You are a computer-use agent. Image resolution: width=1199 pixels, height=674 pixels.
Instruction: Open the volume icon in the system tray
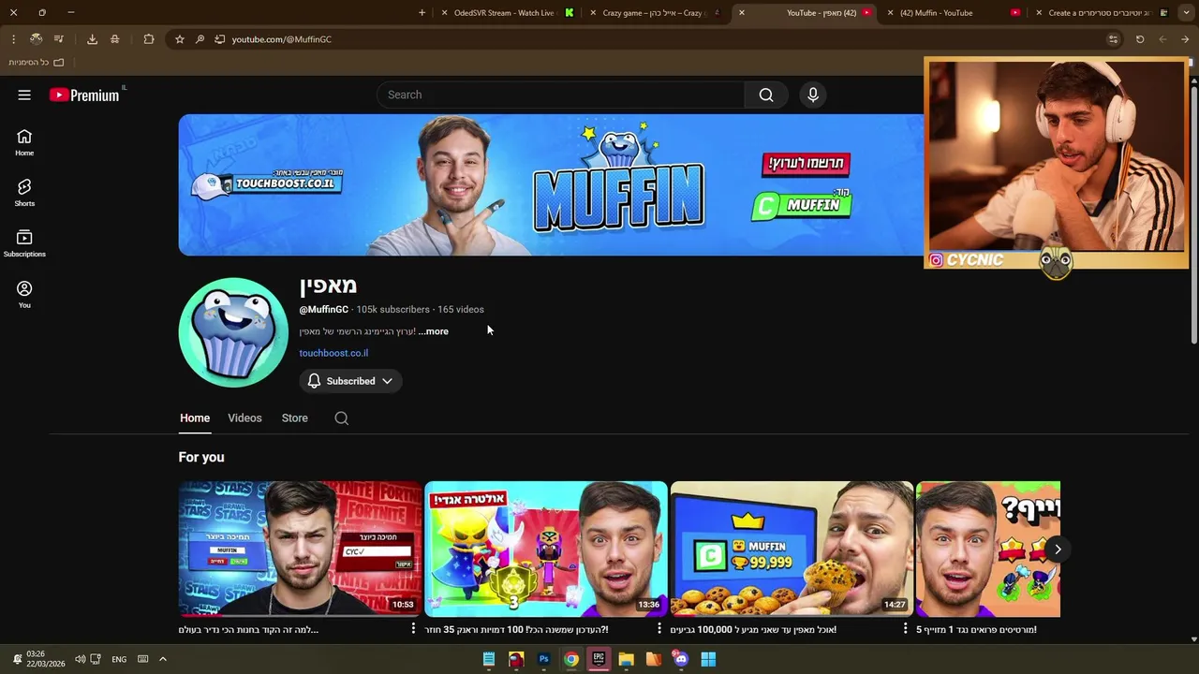(80, 659)
